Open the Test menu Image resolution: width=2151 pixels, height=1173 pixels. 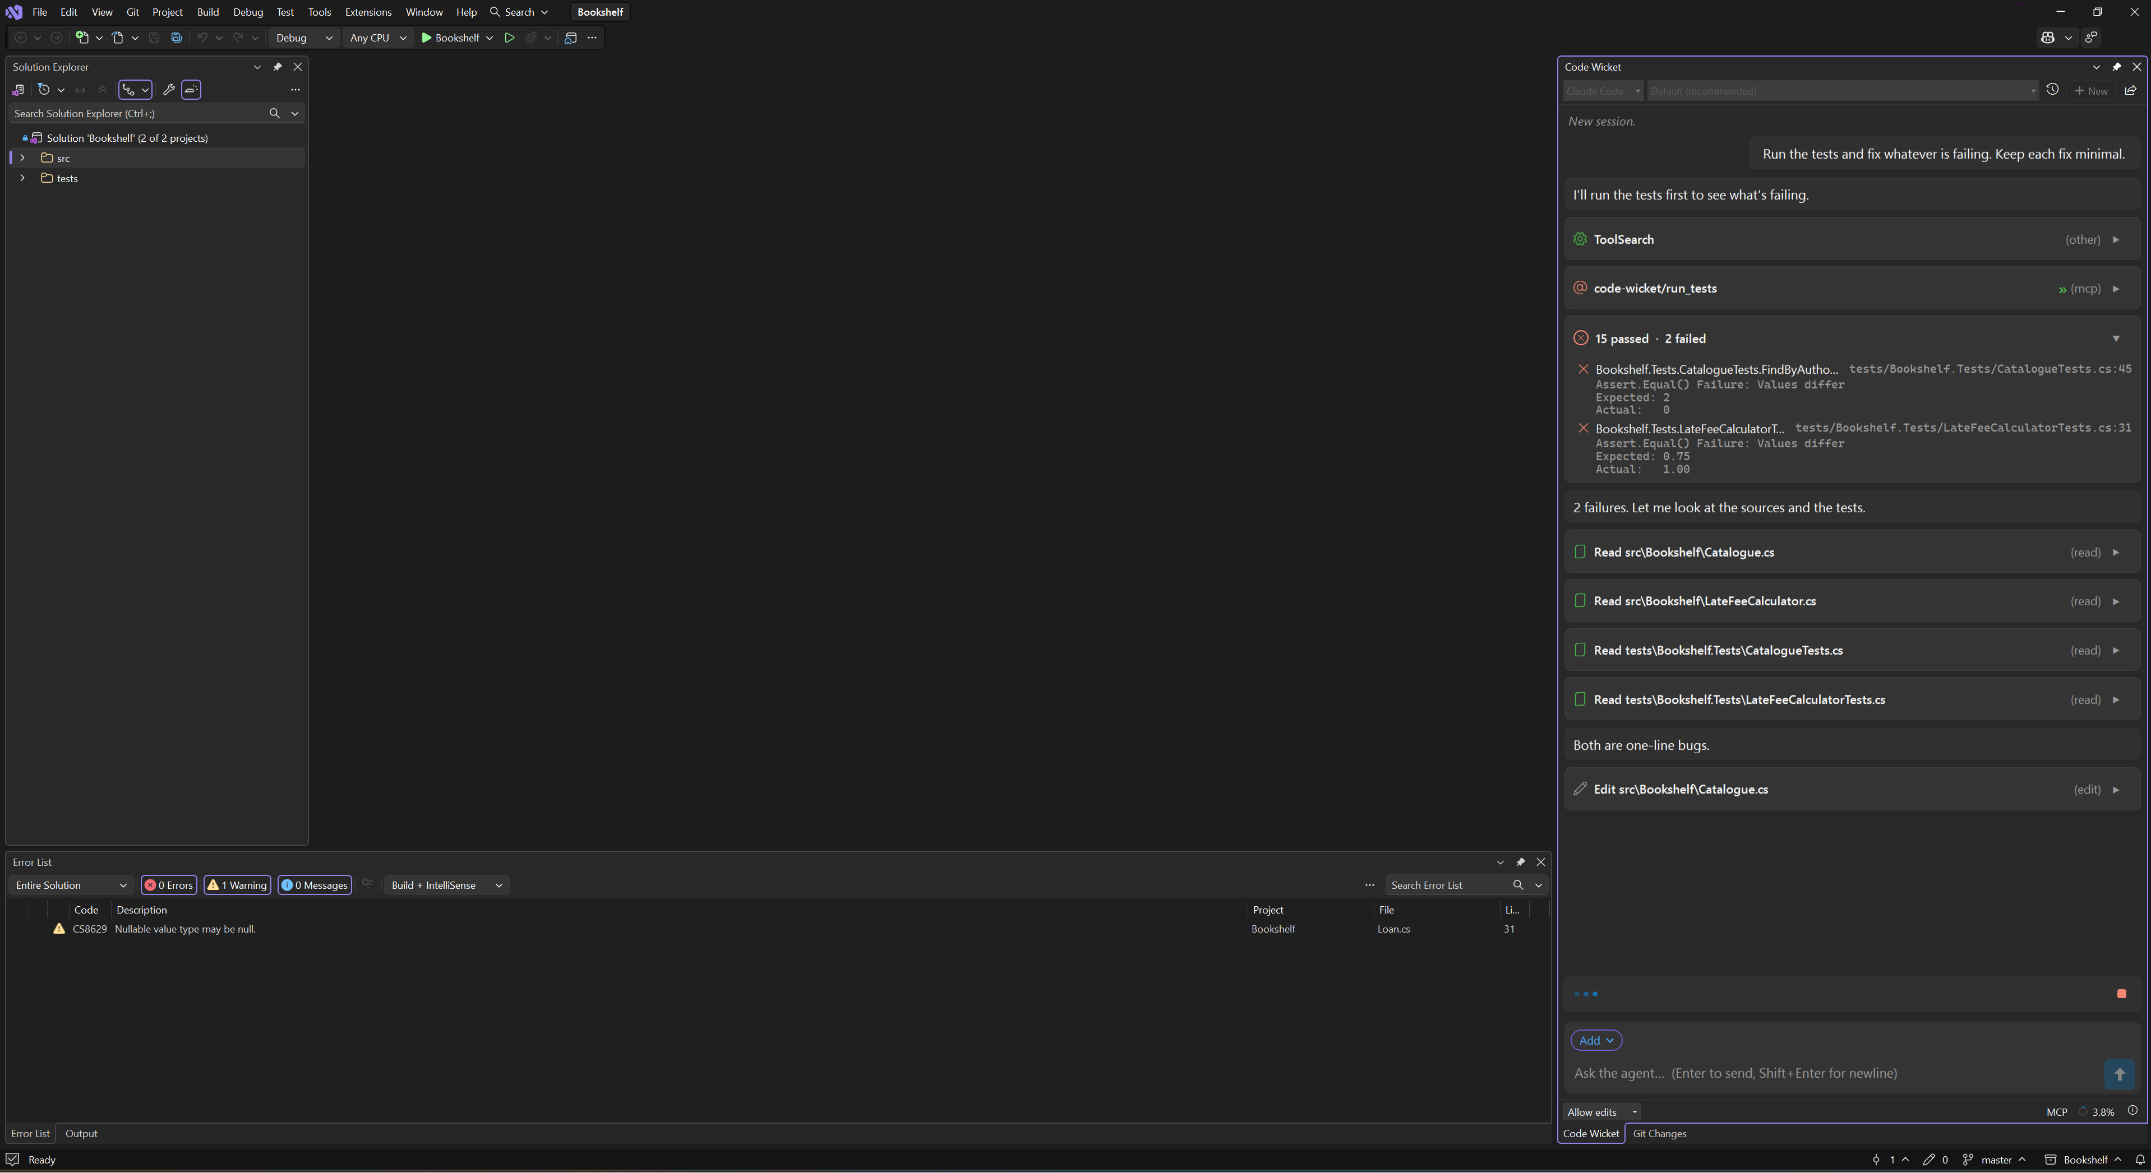click(285, 12)
